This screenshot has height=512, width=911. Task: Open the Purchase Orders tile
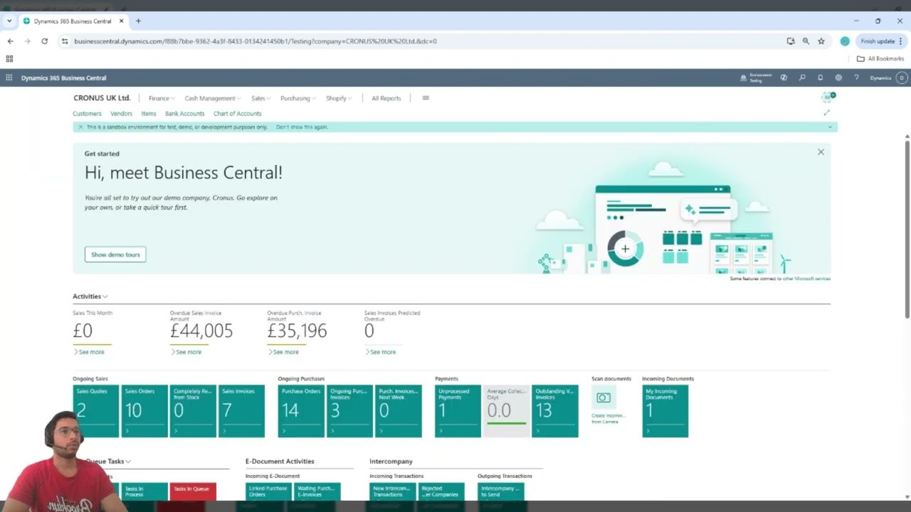click(x=301, y=411)
